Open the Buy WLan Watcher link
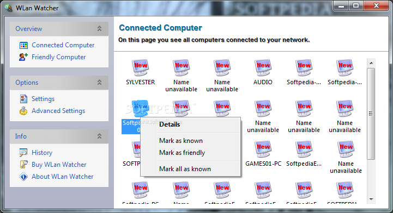 59,165
